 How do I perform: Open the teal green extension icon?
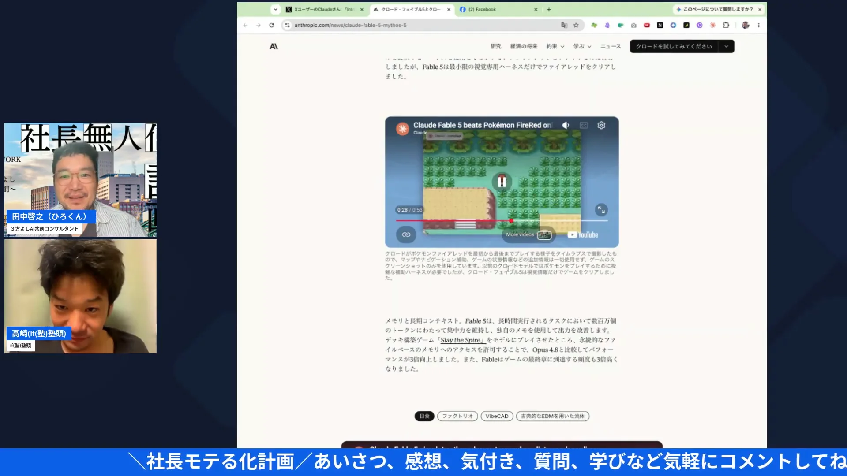(x=621, y=25)
